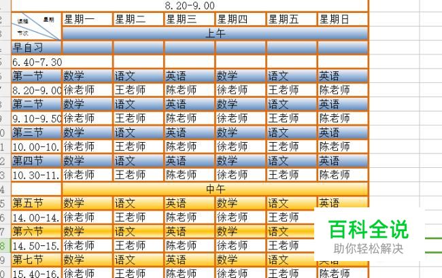Select the 星期四 header cell

[x=241, y=20]
